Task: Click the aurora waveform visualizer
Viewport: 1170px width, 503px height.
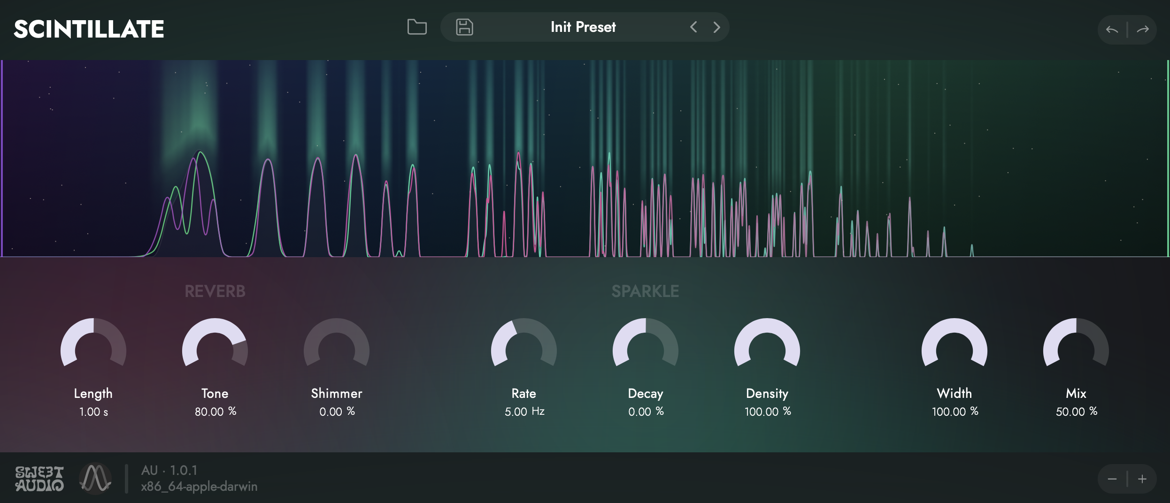Action: click(585, 159)
